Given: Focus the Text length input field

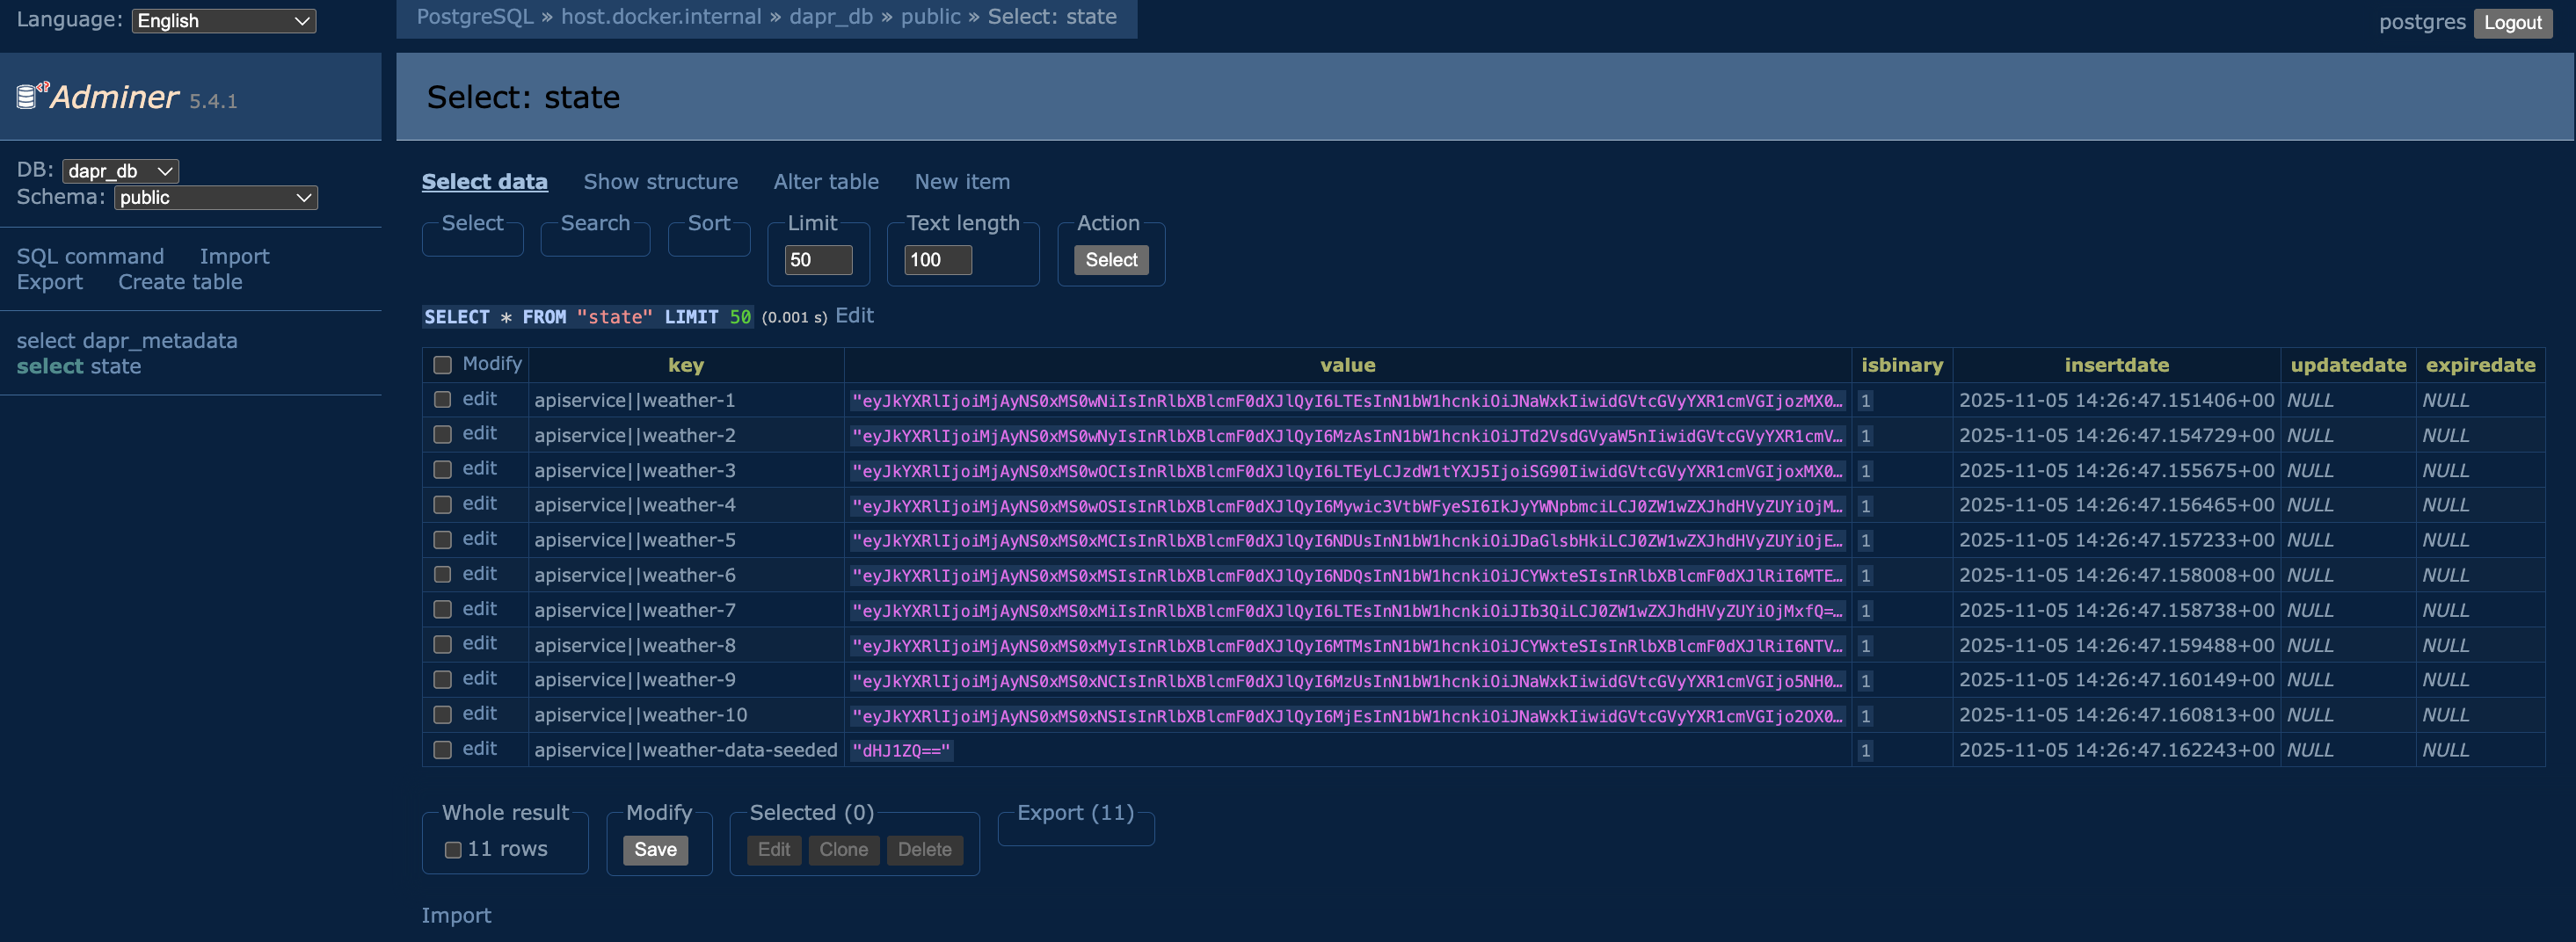Looking at the screenshot, I should click(937, 260).
